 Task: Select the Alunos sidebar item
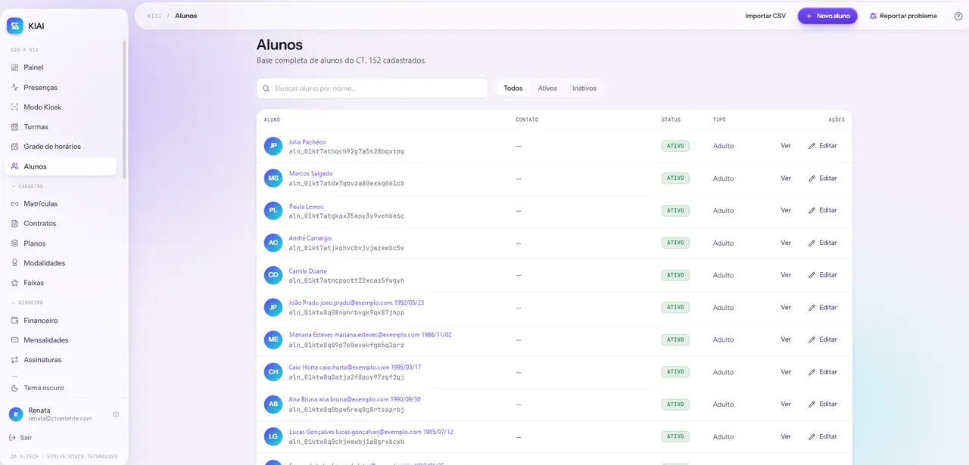[x=61, y=166]
